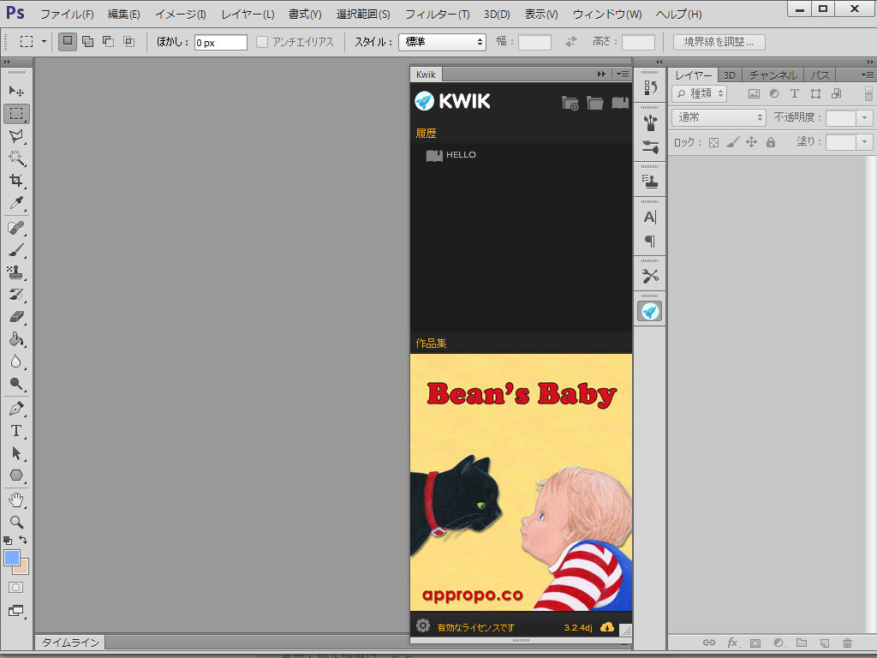Viewport: 877px width, 658px height.
Task: Toggle Quick Mask mode
Action: (x=15, y=588)
